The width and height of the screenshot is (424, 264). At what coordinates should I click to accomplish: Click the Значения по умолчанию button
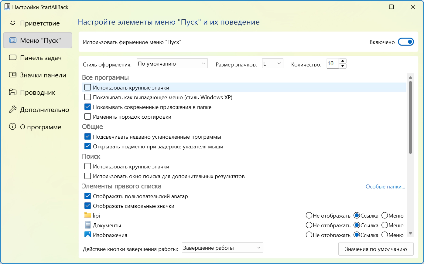click(376, 249)
